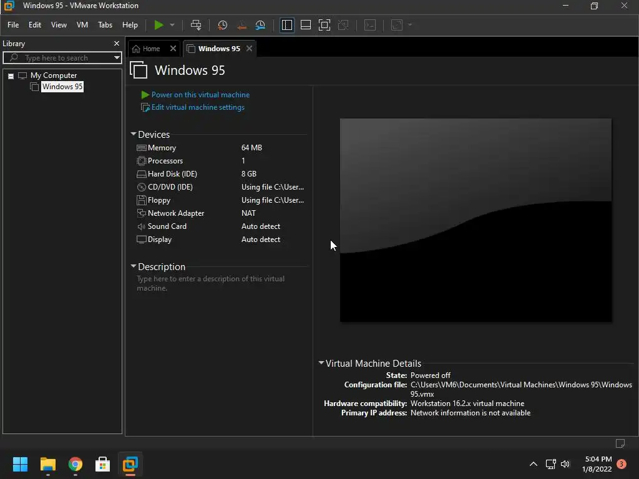Collapse the Description section
Image resolution: width=639 pixels, height=479 pixels.
(134, 266)
